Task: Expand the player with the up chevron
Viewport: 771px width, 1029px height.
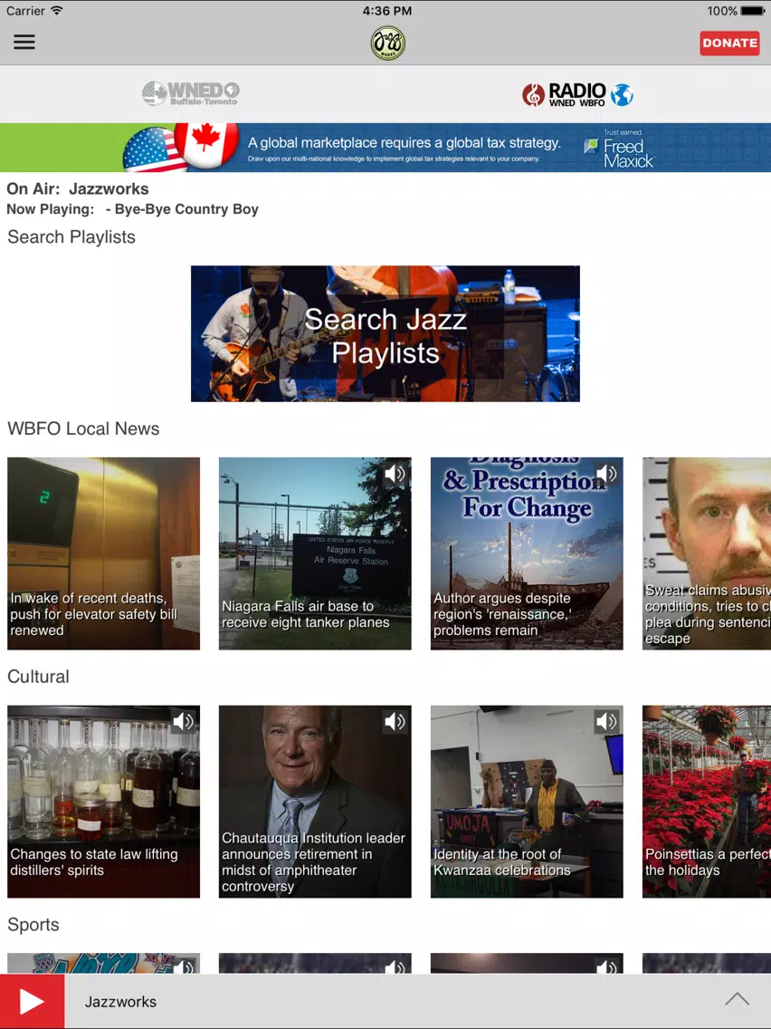Action: click(x=737, y=999)
